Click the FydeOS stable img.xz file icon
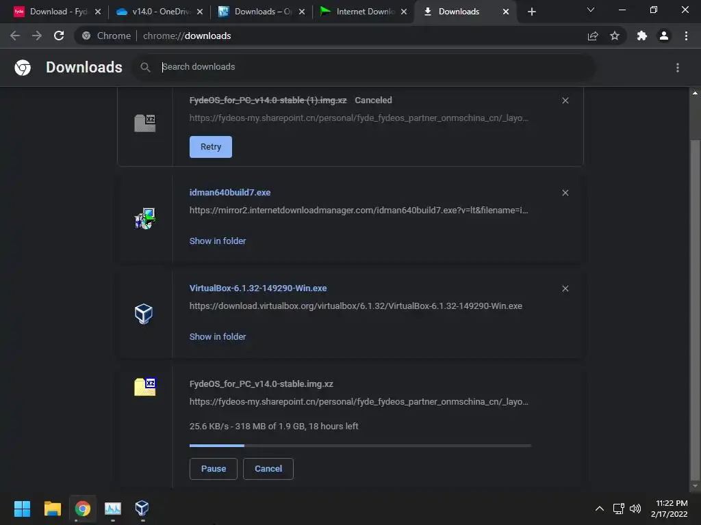 coord(145,387)
